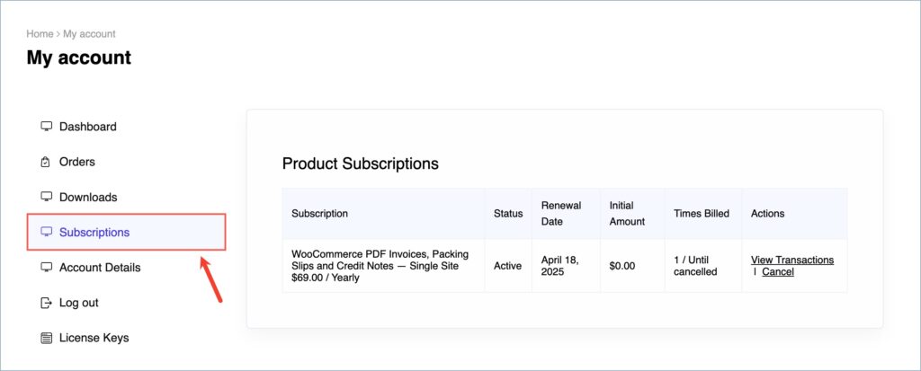Open the Dashboard menu item
921x371 pixels.
pos(87,126)
